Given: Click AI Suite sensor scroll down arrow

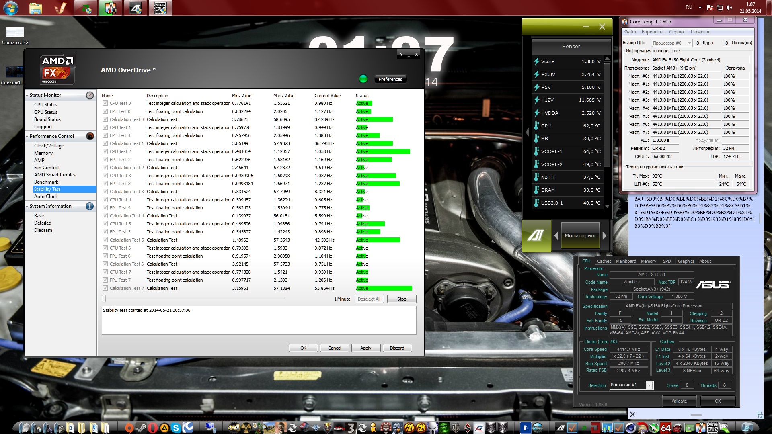Looking at the screenshot, I should (x=608, y=206).
